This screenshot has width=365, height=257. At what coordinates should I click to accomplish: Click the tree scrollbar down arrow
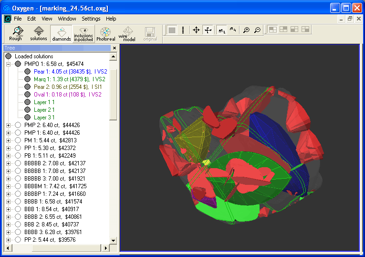(x=113, y=240)
